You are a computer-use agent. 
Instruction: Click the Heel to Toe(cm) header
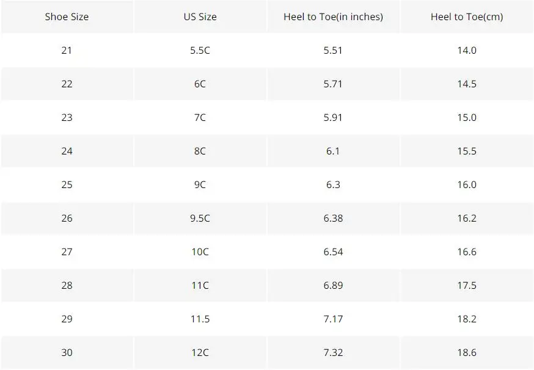tap(467, 16)
